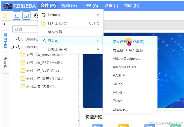
Task: Open 示例工程_彩色丝印设计 project
Action: [x=45, y=78]
